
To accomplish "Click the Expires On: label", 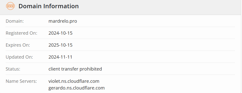I will click(x=18, y=45).
